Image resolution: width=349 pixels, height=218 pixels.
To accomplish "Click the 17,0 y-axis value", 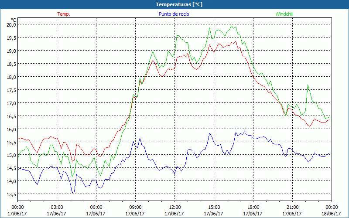I will pos(11,103).
